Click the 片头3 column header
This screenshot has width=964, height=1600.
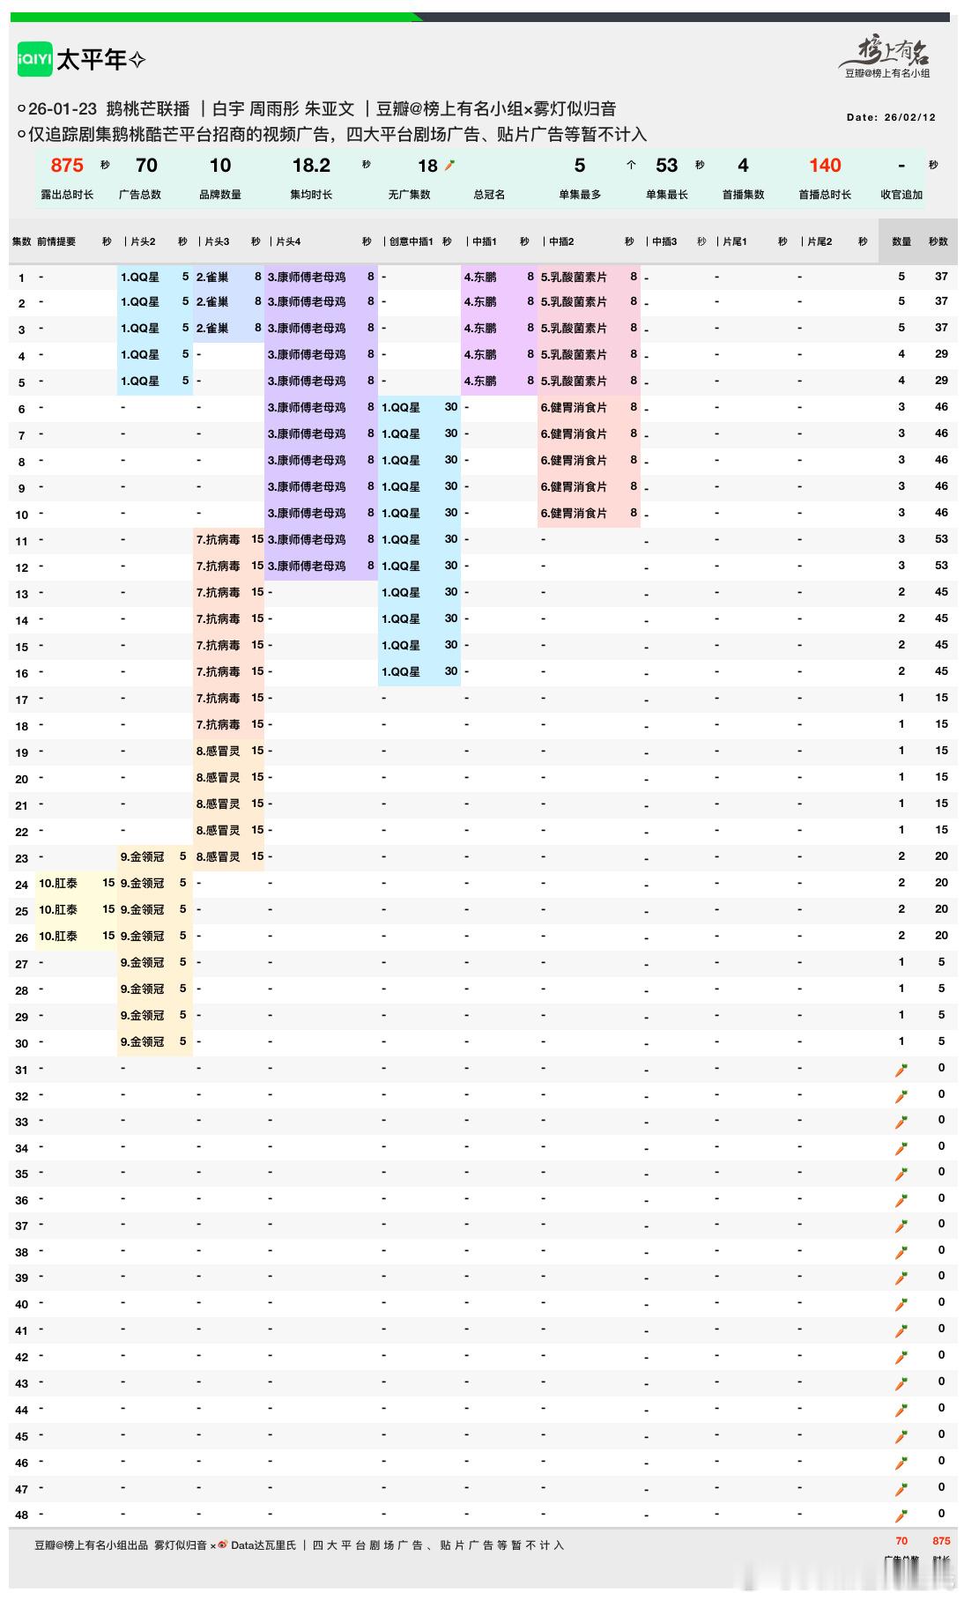coord(217,241)
